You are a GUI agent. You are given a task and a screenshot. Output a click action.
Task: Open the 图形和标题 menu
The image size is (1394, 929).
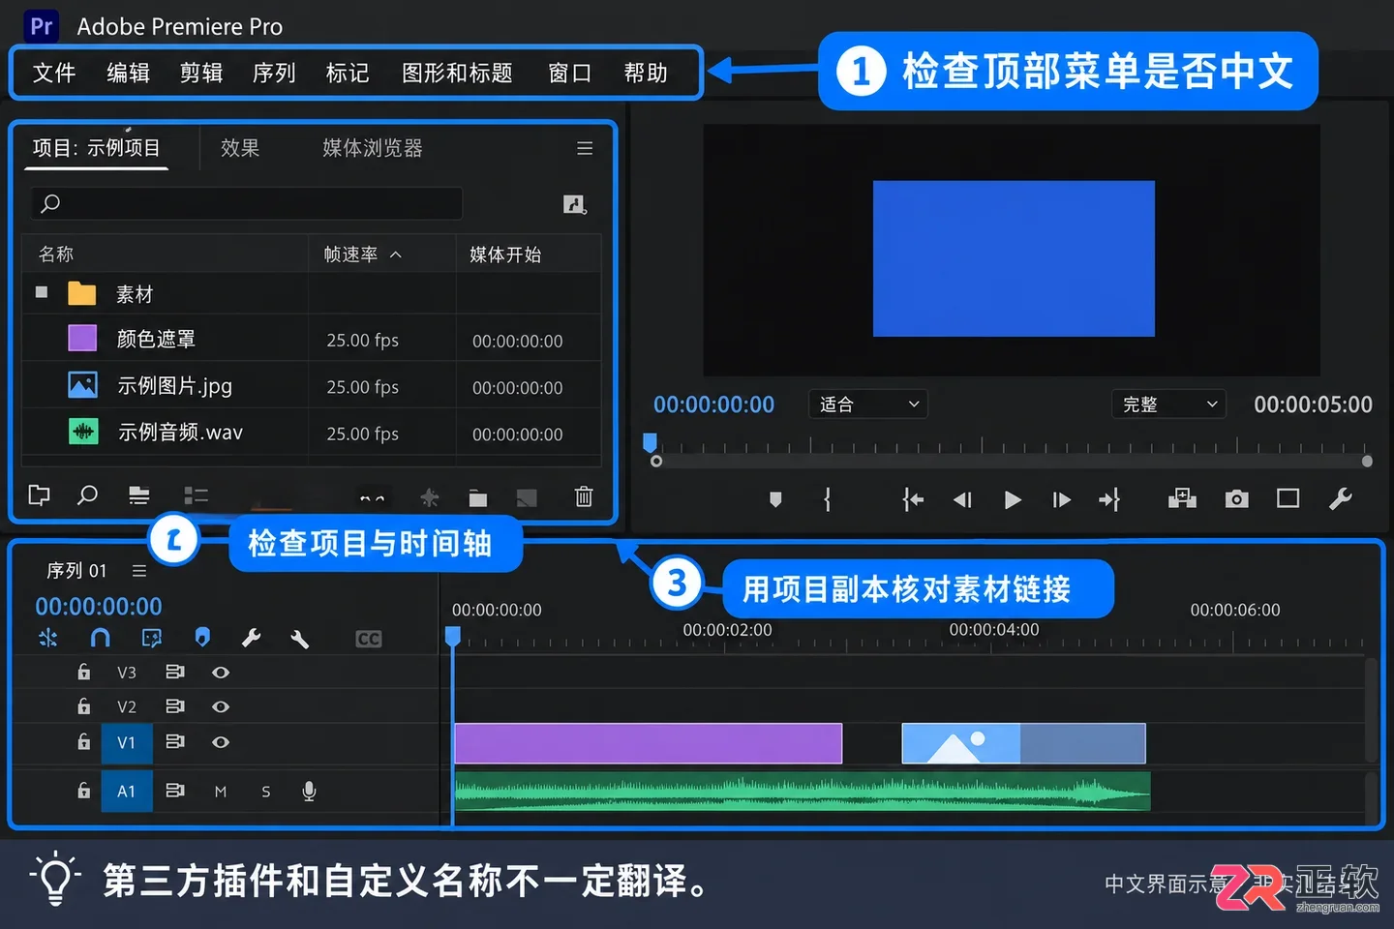point(457,74)
